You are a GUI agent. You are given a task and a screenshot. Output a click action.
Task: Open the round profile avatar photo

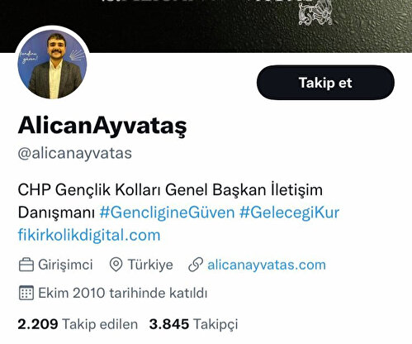pyautogui.click(x=52, y=64)
